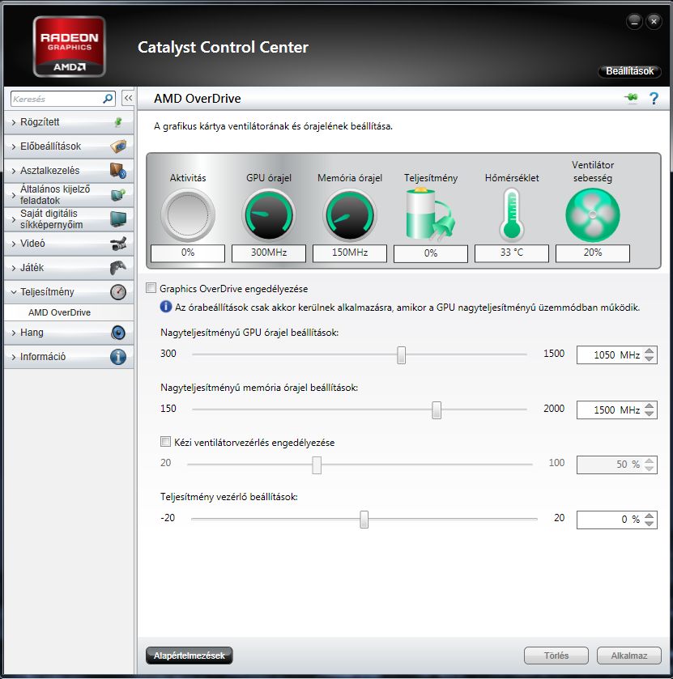Click the Saját digitális síkképernyőim monitor icon
The image size is (673, 679).
(x=118, y=219)
